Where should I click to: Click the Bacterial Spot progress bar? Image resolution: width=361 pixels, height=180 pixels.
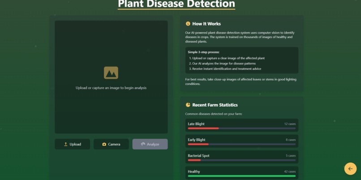(x=242, y=160)
